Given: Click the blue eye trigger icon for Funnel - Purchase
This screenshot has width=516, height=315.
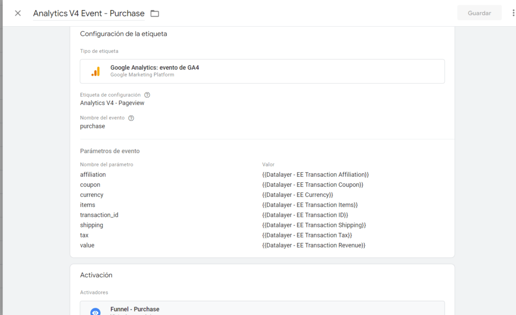Looking at the screenshot, I should (x=95, y=311).
